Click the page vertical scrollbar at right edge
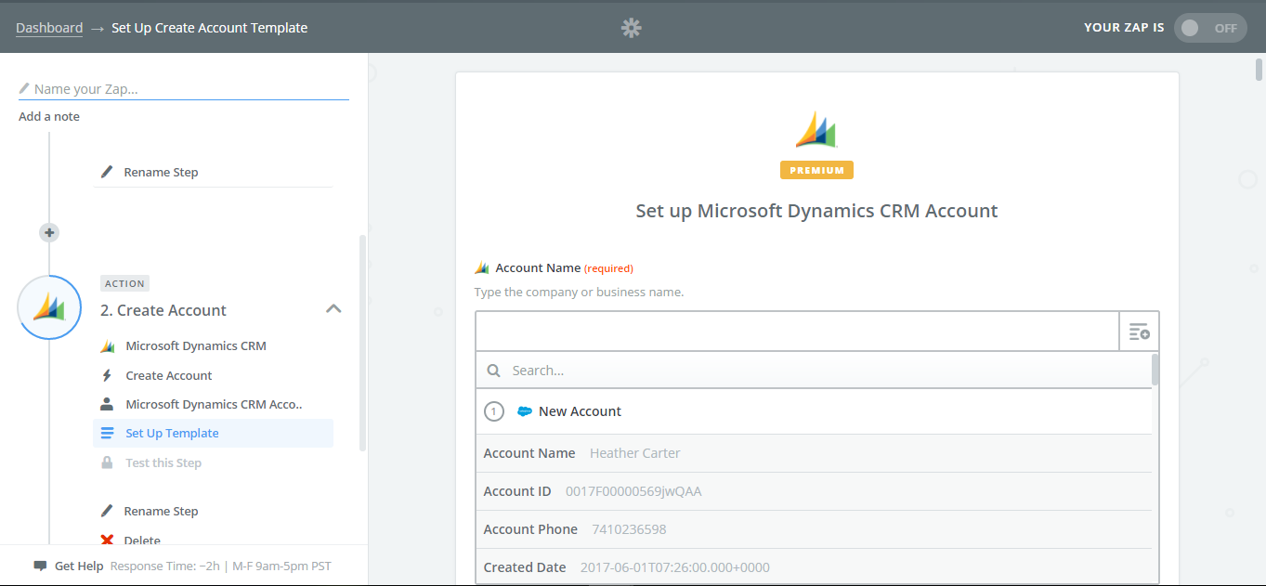1266x586 pixels. point(1259,70)
